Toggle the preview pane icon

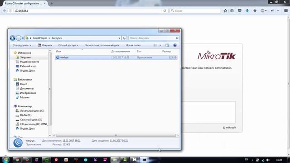pos(167,45)
